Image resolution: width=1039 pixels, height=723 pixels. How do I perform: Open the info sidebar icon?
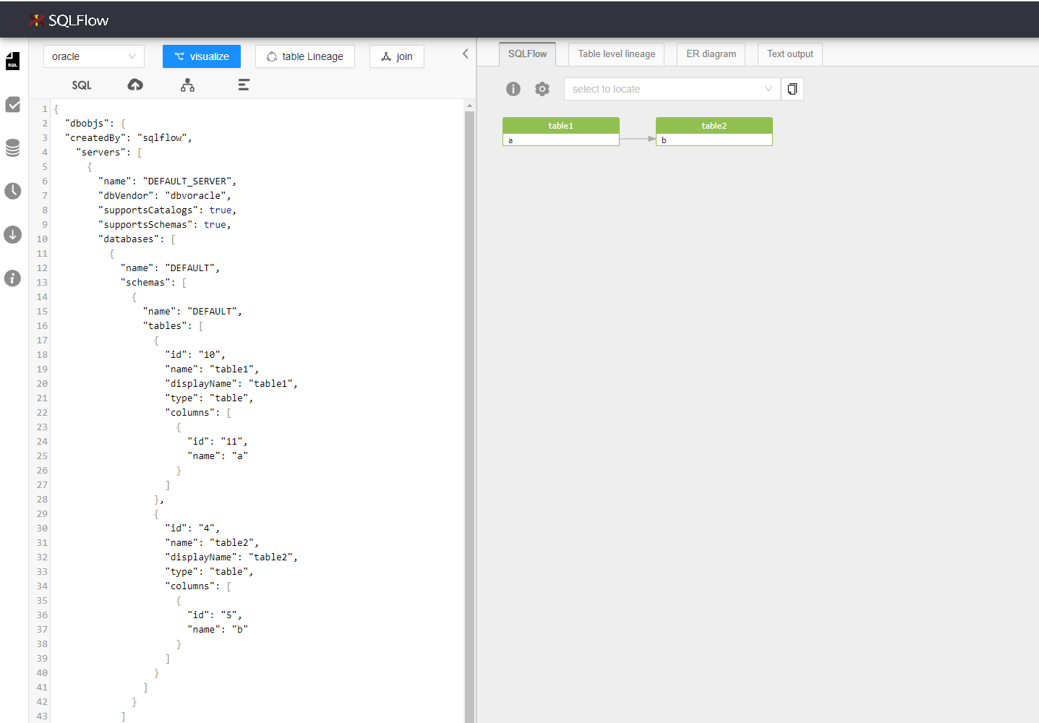tap(12, 278)
